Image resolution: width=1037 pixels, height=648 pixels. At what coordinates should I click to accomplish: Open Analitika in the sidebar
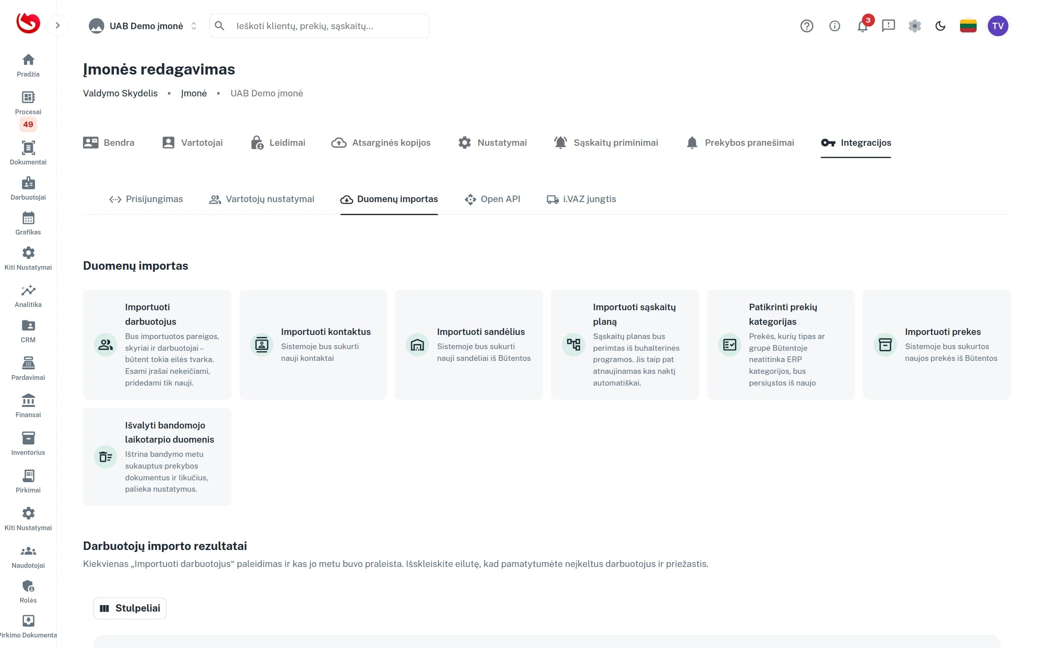pos(28,296)
